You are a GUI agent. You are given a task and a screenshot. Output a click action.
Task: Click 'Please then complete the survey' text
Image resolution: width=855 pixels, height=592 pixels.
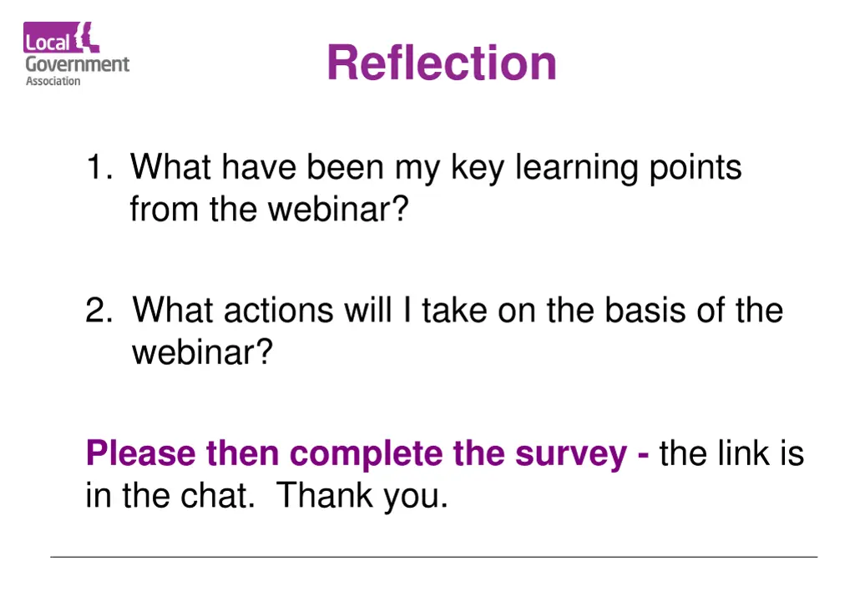pyautogui.click(x=357, y=454)
